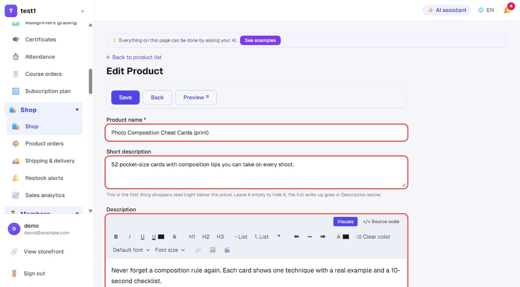Save the product
The image size is (520, 287).
(125, 98)
